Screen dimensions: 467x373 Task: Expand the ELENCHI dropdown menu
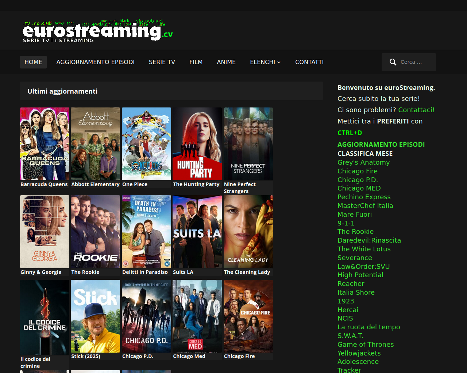(265, 62)
